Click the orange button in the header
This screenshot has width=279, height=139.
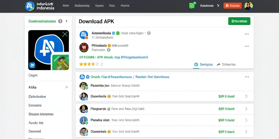coord(233,6)
